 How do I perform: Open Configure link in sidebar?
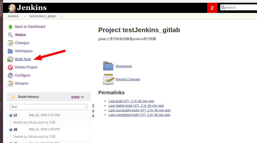[x=23, y=75]
